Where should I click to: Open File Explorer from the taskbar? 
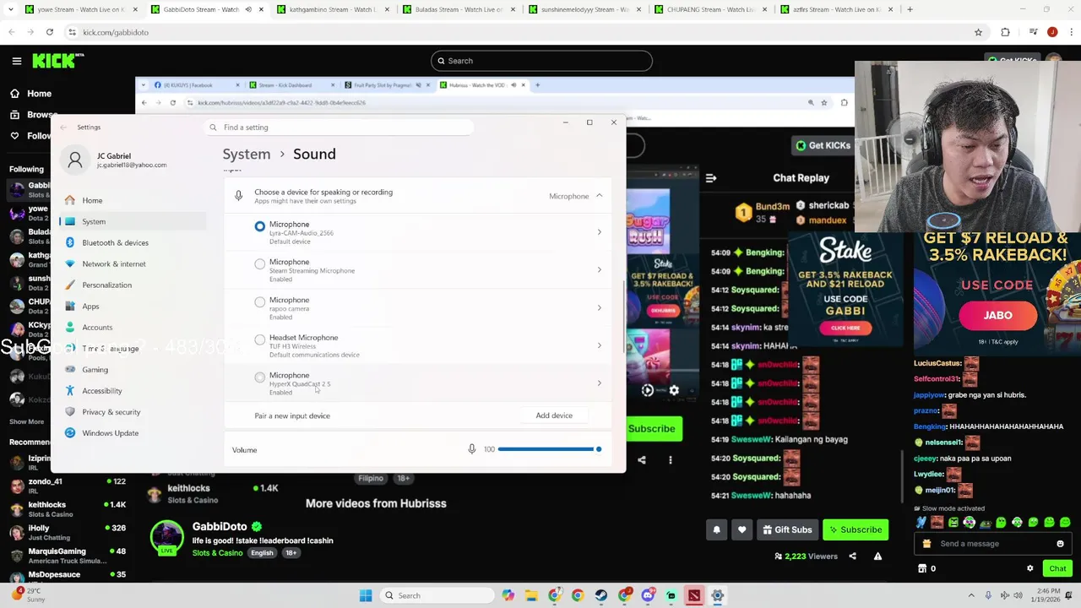pyautogui.click(x=531, y=595)
